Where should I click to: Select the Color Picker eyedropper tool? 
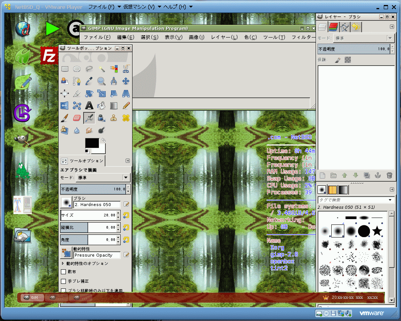point(89,81)
